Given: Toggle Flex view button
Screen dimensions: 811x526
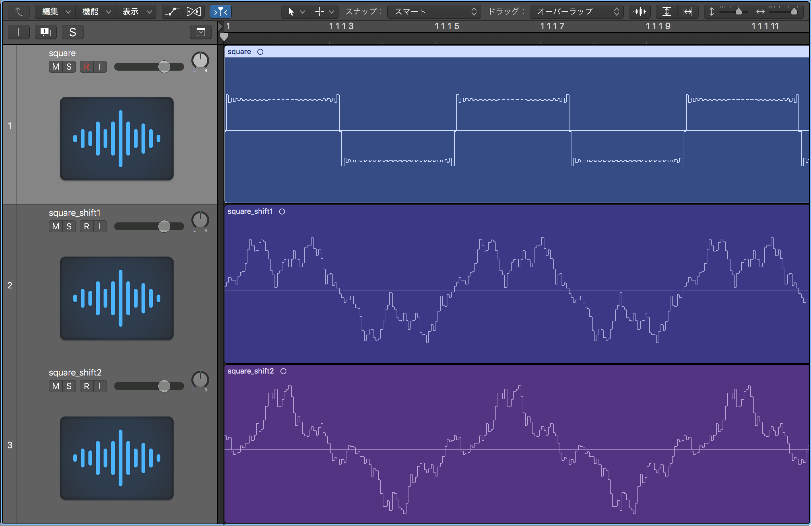Looking at the screenshot, I should 194,12.
